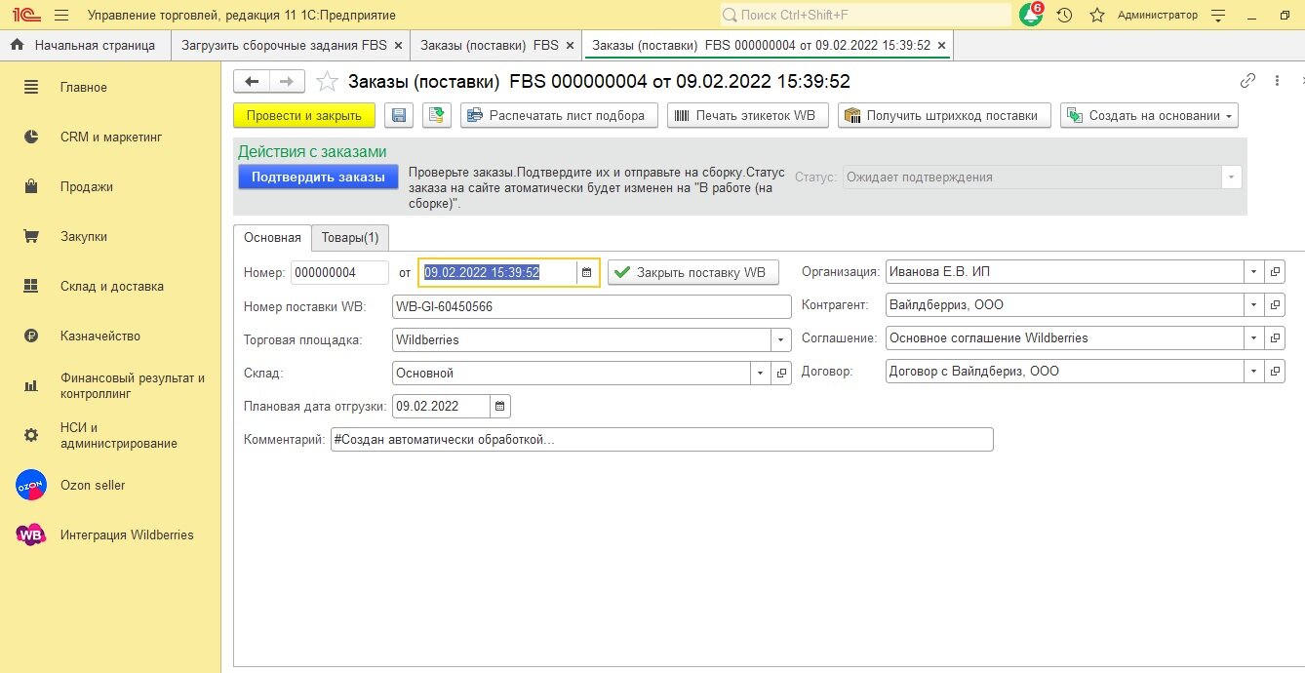Switch to Заказы (поставки) FBS list tab
The image size is (1305, 673).
(x=490, y=45)
